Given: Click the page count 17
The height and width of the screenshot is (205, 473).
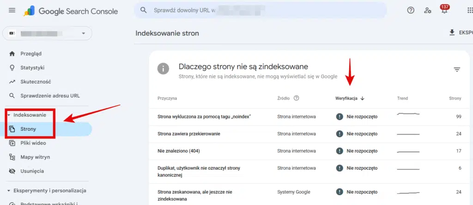Looking at the screenshot, I should tap(459, 151).
